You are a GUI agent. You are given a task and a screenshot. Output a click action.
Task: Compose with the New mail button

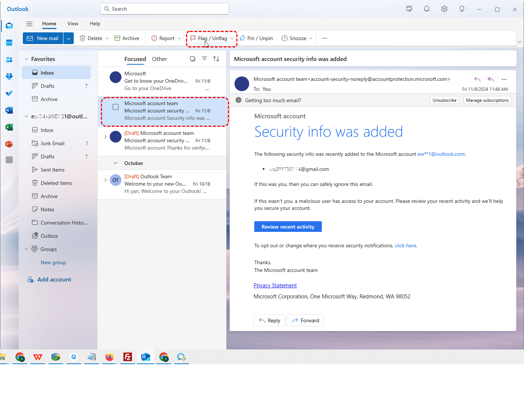tap(43, 38)
